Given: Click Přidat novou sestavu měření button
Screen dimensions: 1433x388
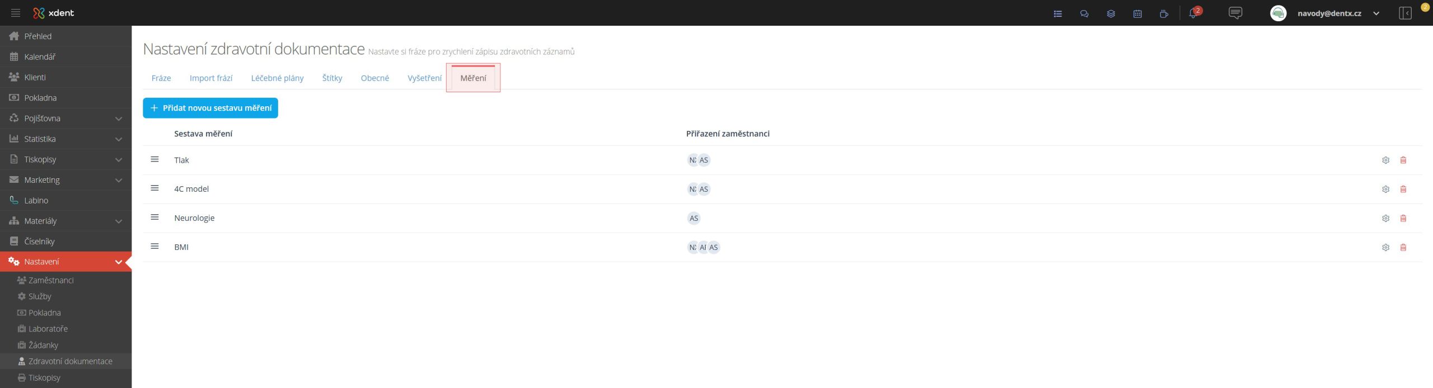Looking at the screenshot, I should (x=210, y=108).
